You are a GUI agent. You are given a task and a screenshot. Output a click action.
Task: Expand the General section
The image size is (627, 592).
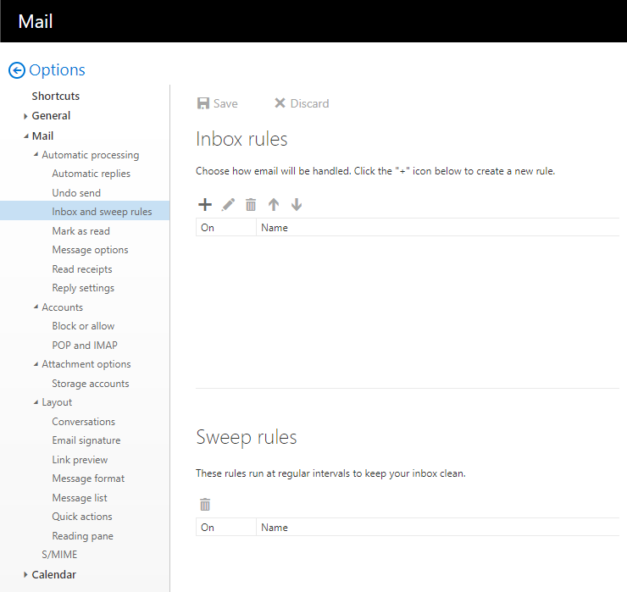pyautogui.click(x=26, y=116)
